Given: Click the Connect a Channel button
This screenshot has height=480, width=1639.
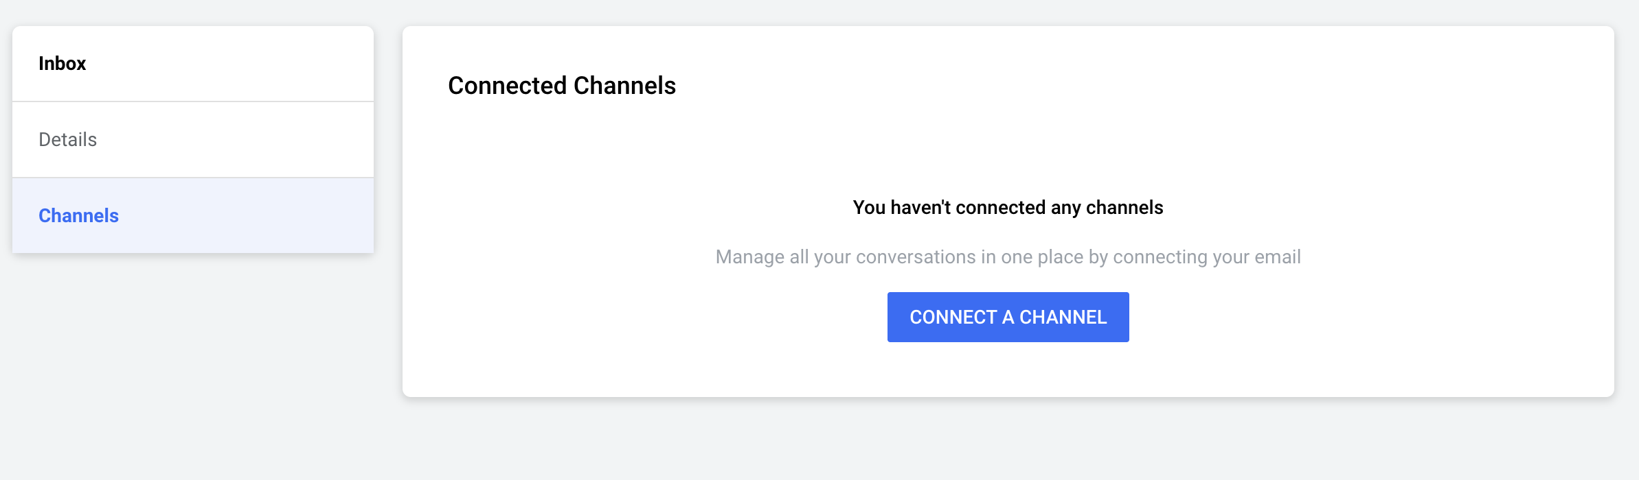Looking at the screenshot, I should click(1008, 317).
